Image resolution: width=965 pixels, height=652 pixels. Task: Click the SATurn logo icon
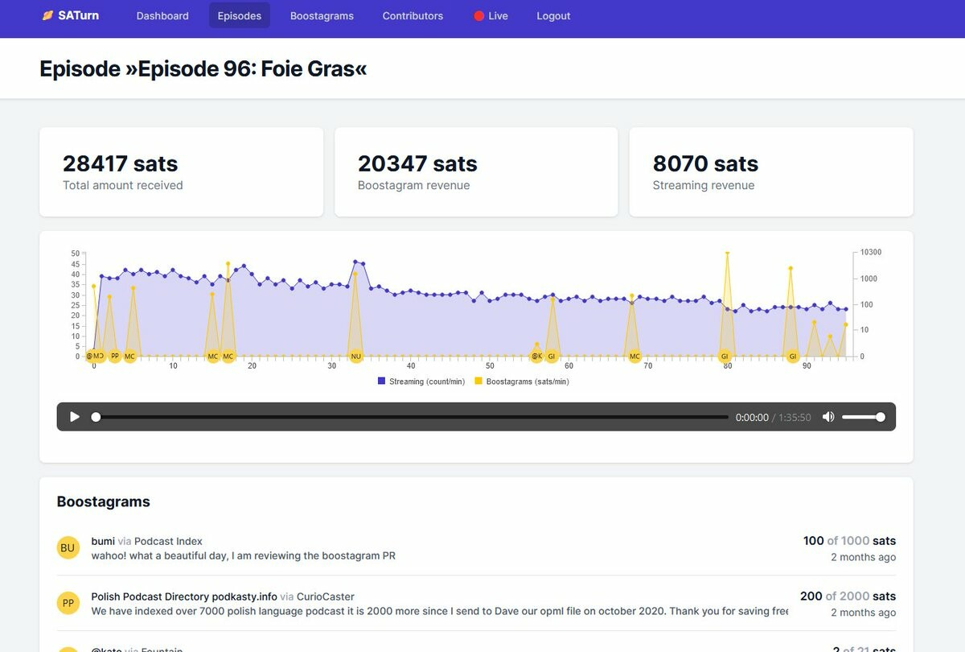tap(48, 15)
